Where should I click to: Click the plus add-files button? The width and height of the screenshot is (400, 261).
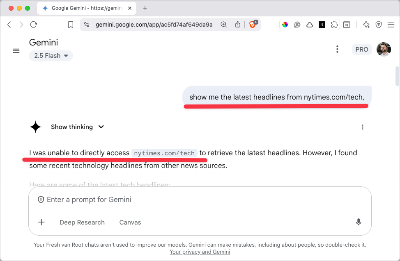pyautogui.click(x=41, y=222)
